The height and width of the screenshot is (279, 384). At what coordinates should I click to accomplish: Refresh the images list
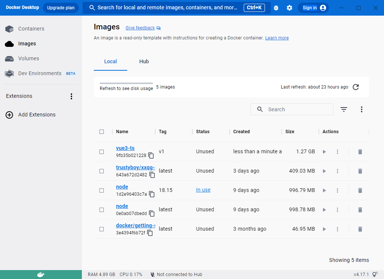click(x=356, y=87)
